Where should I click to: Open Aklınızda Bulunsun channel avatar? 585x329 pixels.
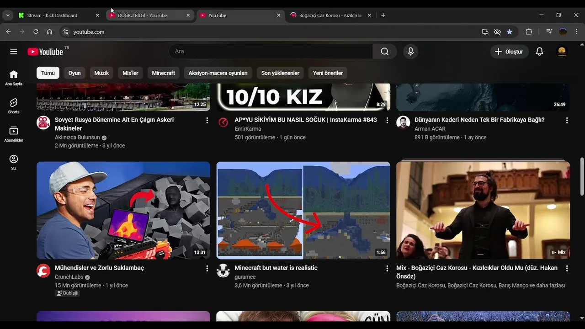click(43, 122)
